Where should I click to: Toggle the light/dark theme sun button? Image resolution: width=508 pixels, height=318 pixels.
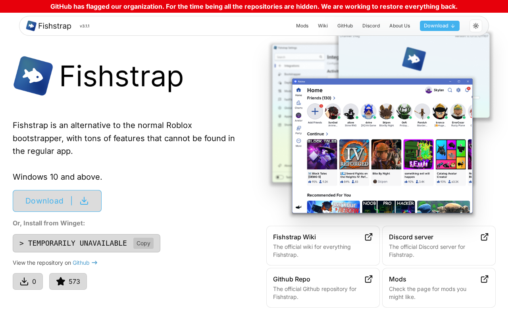(476, 26)
